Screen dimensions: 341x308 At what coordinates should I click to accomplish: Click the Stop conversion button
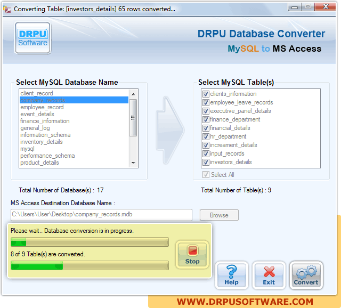pos(192,255)
